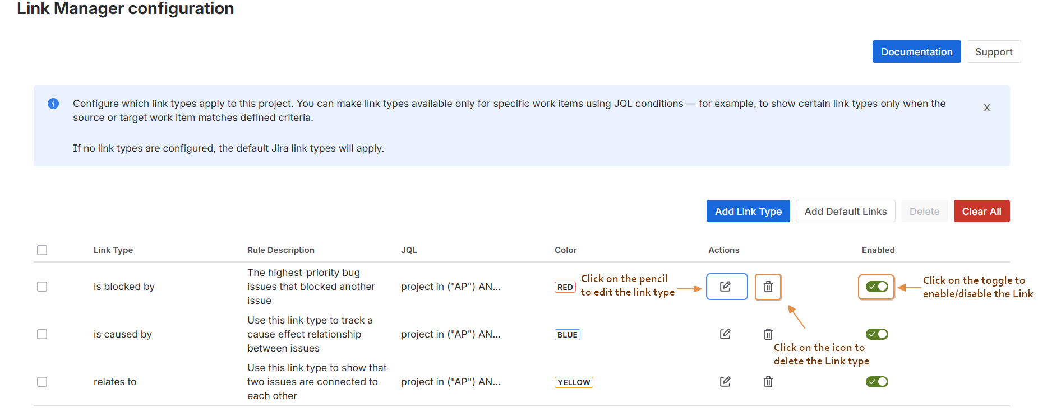Screen dimensions: 1038x412
Task: Check the "is blocked by" row checkbox
Action: click(42, 286)
